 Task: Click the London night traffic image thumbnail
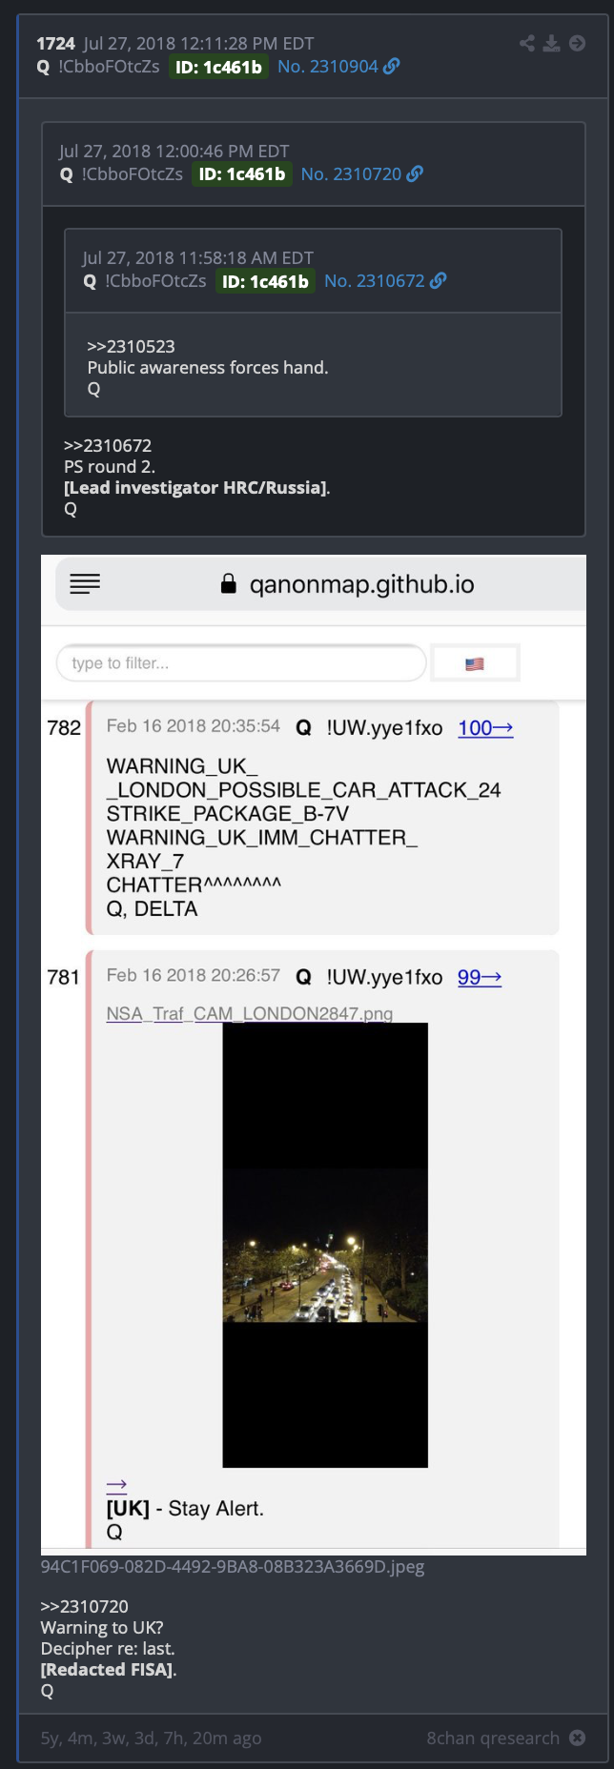(x=325, y=1245)
